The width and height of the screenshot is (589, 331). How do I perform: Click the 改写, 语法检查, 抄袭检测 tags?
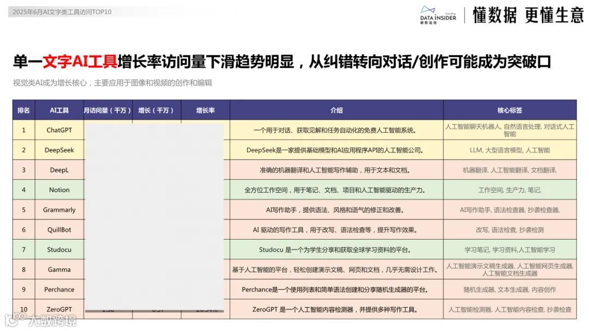click(510, 229)
